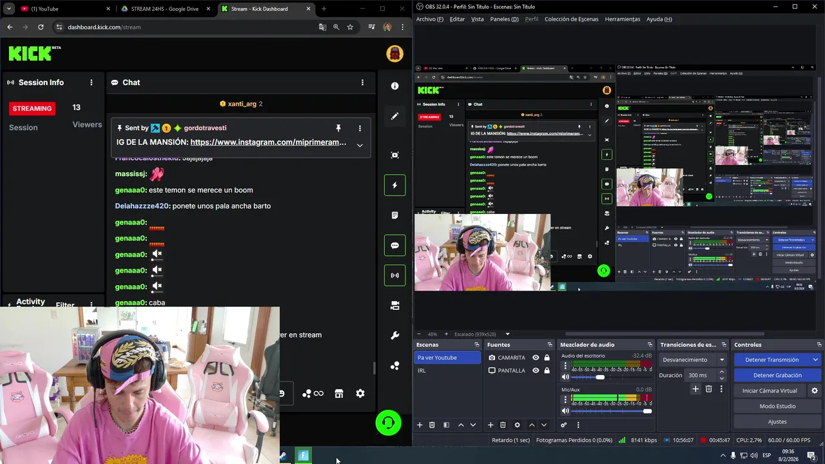Image resolution: width=825 pixels, height=464 pixels.
Task: Open the Kick info sidebar icon
Action: 394,86
